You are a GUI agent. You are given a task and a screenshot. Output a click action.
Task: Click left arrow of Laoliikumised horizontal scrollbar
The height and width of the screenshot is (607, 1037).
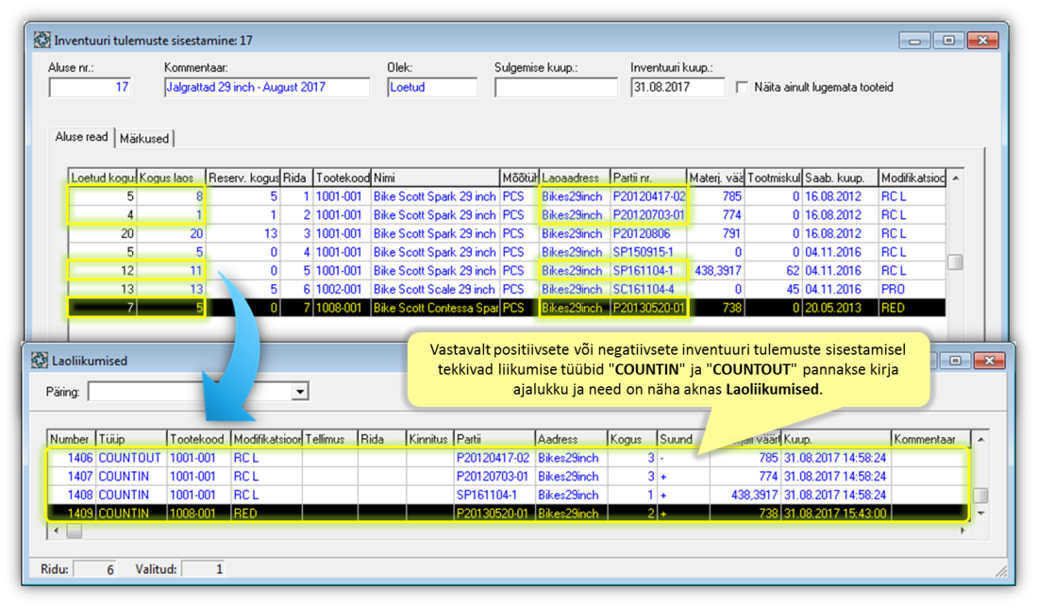(x=57, y=531)
